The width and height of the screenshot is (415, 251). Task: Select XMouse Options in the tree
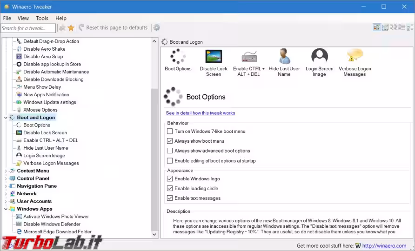[x=40, y=110]
